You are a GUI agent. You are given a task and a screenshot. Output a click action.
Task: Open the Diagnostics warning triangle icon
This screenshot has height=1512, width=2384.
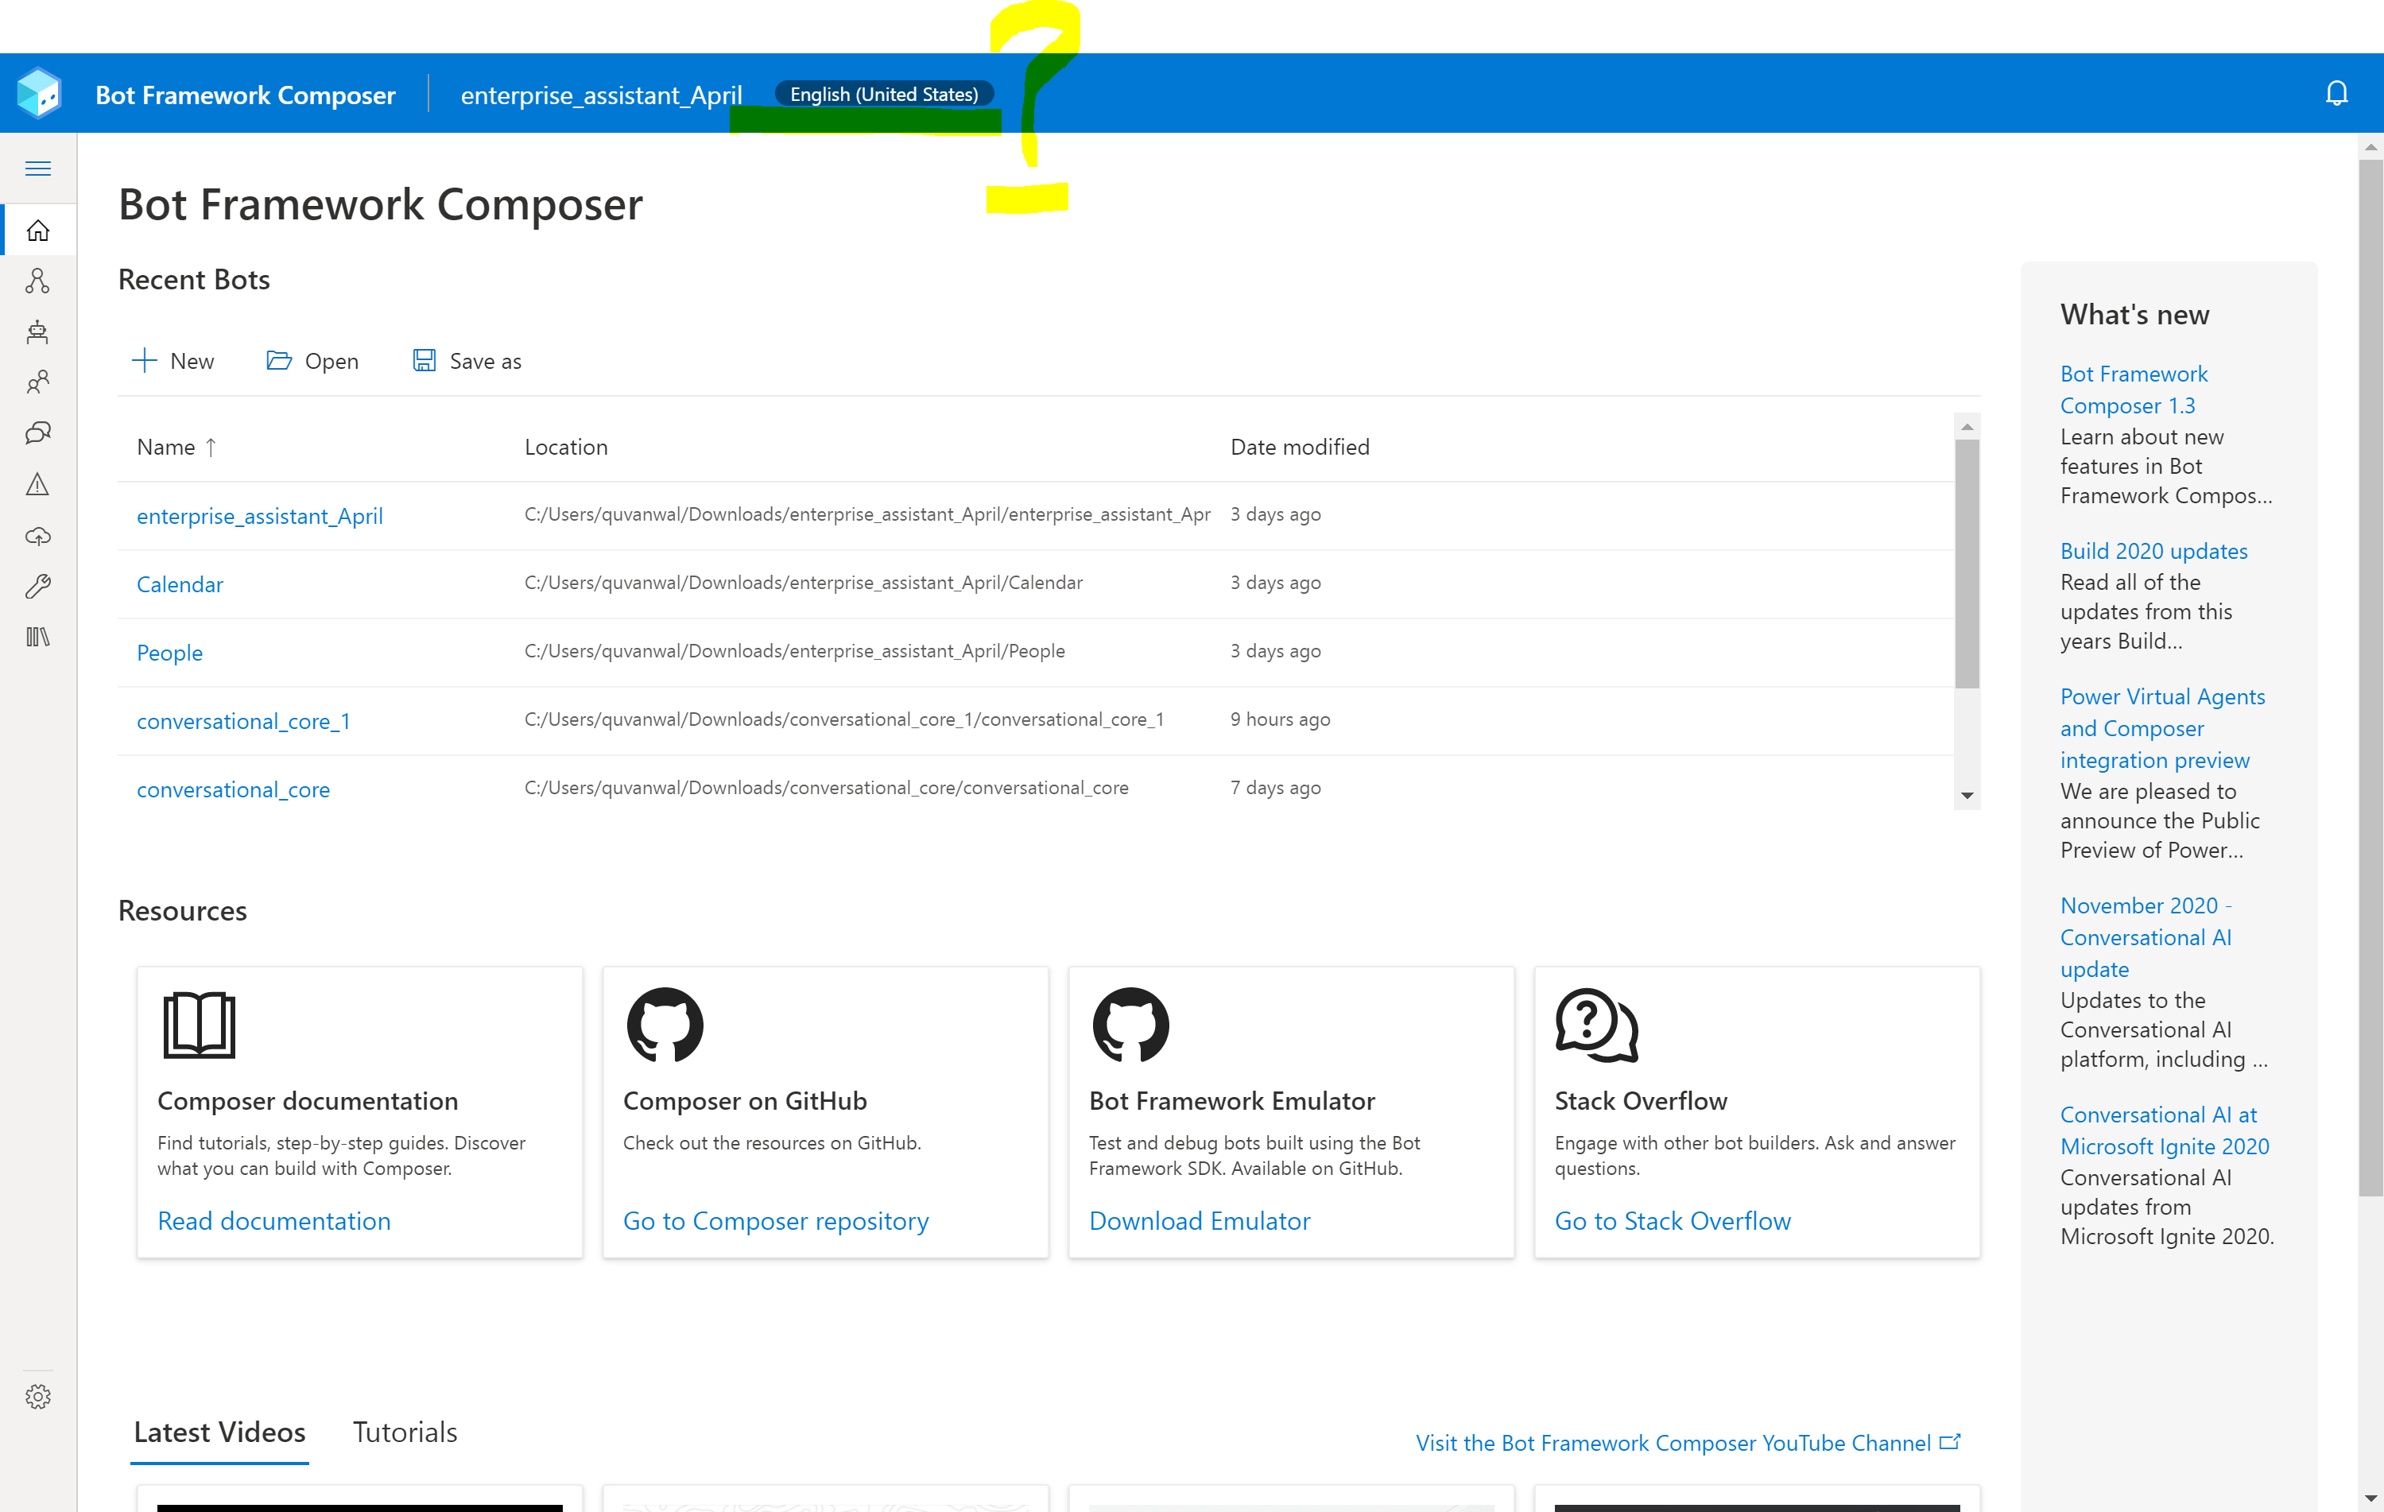pyautogui.click(x=37, y=484)
